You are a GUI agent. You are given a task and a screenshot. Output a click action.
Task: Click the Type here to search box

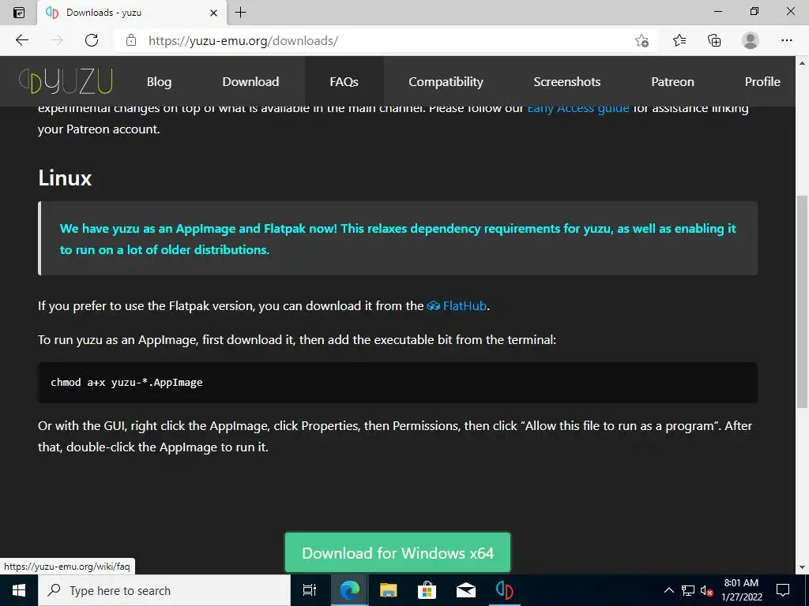(164, 590)
